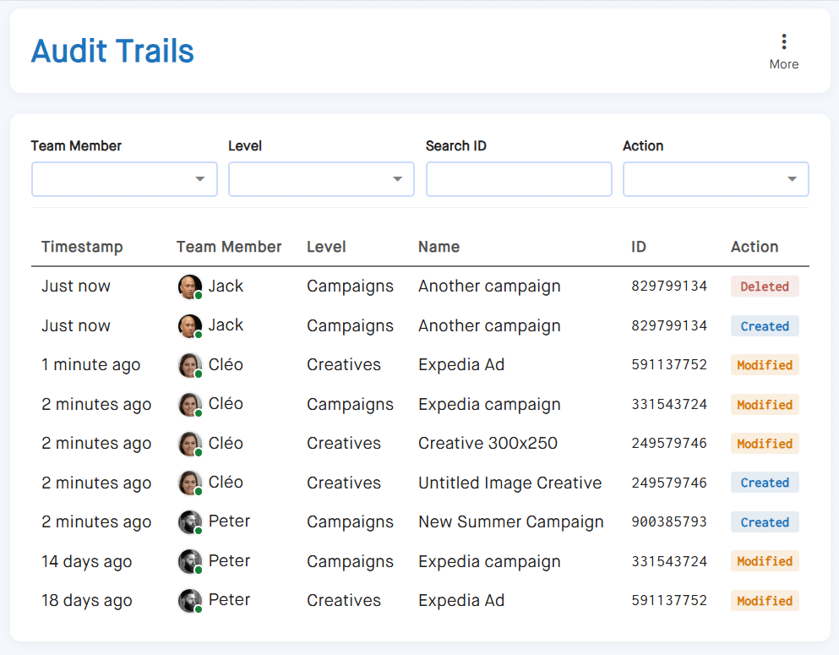Click ID 900385793 in the table
The image size is (839, 655).
[x=669, y=522]
